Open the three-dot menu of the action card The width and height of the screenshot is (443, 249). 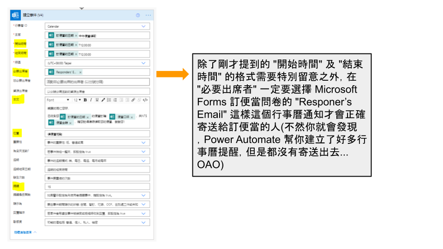[x=148, y=15]
